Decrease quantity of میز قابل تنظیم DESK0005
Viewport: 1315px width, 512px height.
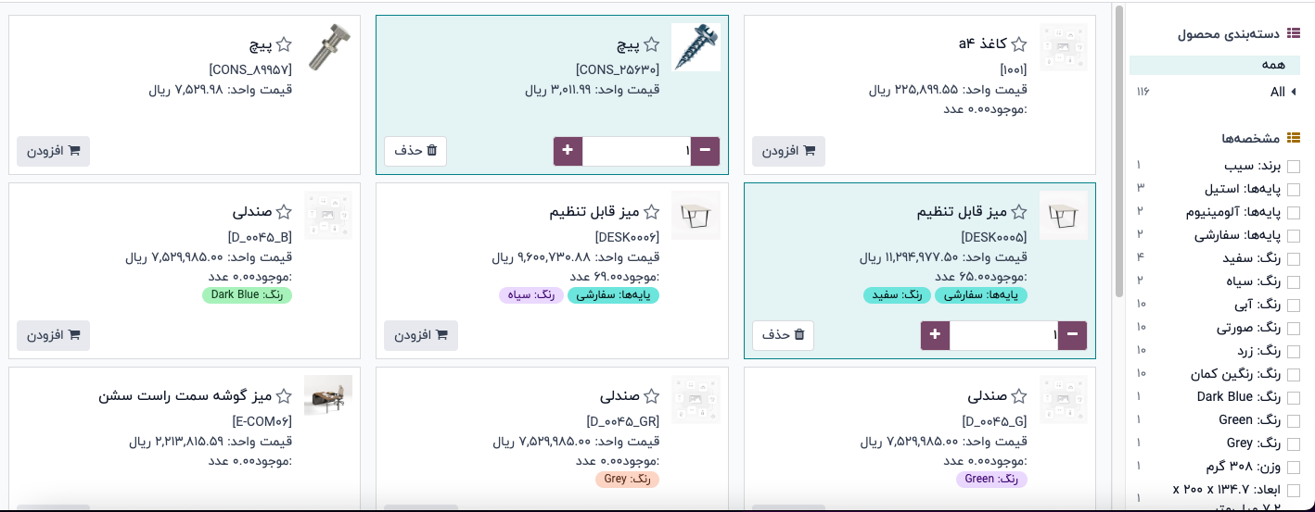[1073, 335]
